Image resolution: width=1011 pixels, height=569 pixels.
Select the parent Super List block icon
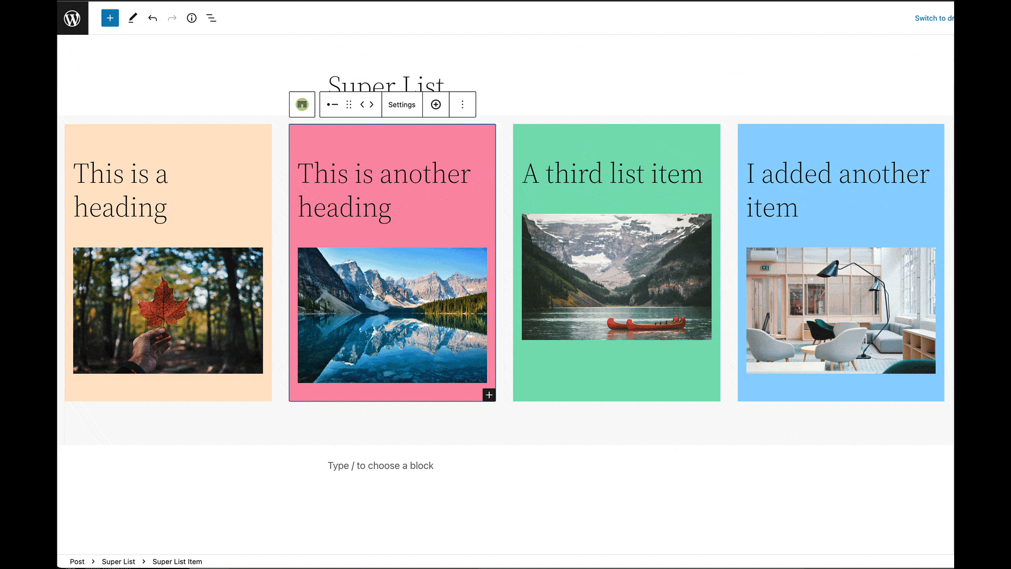(x=302, y=104)
